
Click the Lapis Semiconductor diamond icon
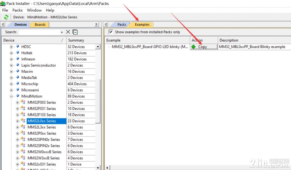point(18,65)
